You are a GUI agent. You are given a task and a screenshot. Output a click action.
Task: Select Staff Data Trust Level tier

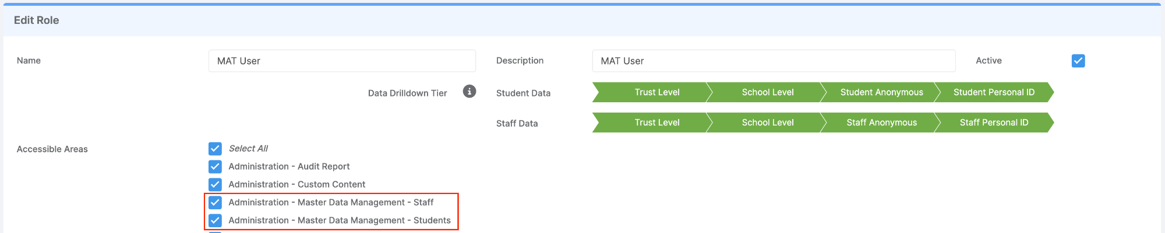tap(656, 123)
